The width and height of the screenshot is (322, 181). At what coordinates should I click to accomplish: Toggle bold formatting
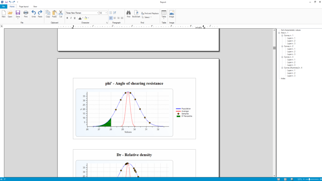pos(67,18)
